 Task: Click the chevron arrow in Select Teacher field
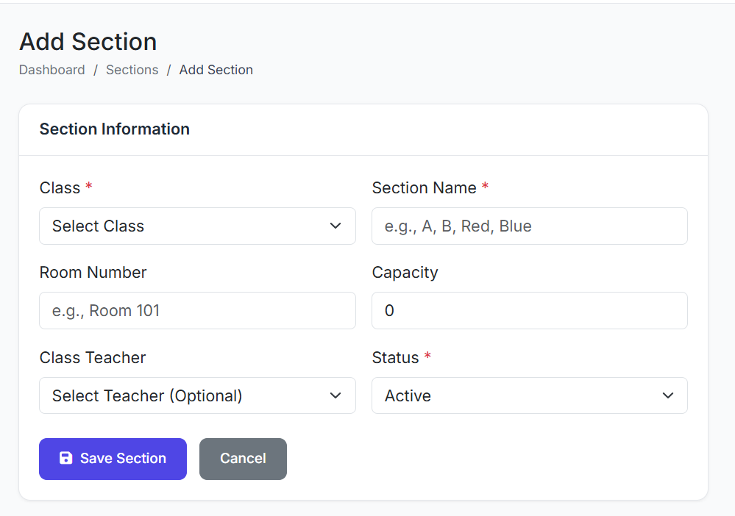click(x=335, y=395)
